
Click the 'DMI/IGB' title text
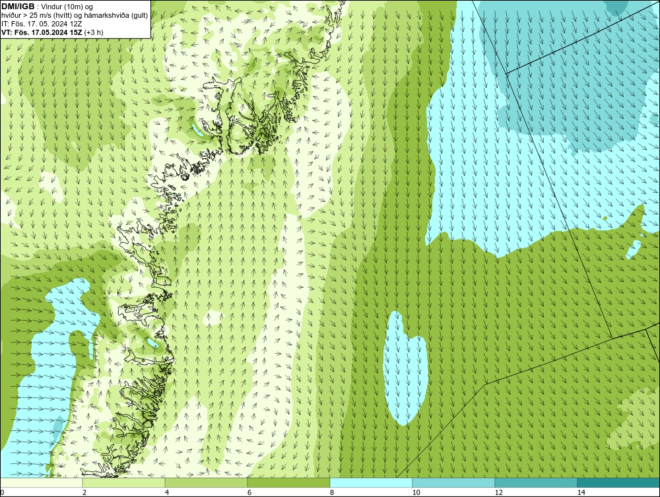[18, 7]
